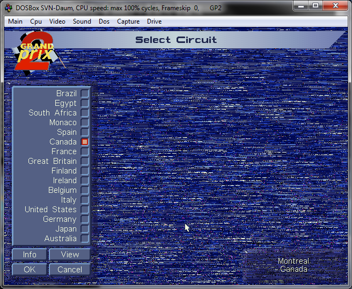This screenshot has height=289, width=352.
Task: Tick the Belgium circuit checkbox
Action: tap(85, 190)
